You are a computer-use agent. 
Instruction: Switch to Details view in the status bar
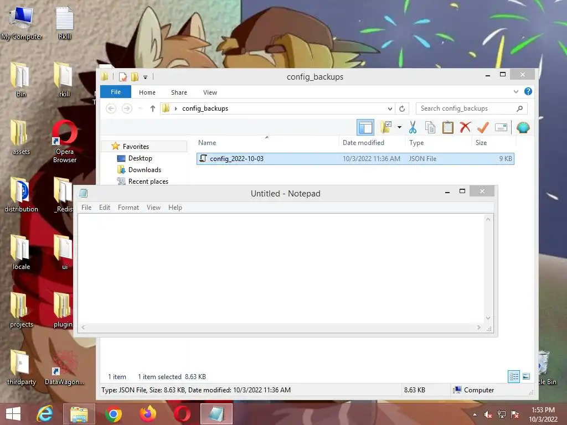514,376
